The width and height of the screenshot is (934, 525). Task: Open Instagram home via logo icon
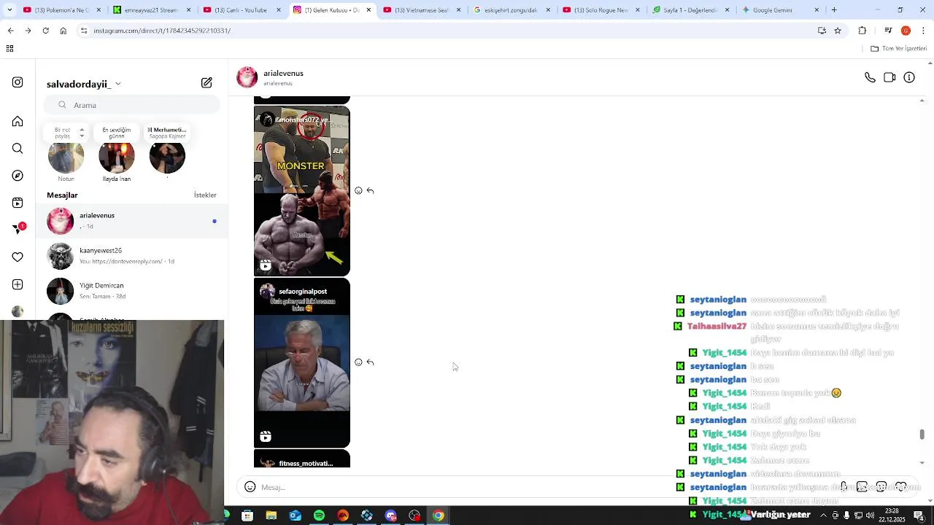pyautogui.click(x=18, y=82)
